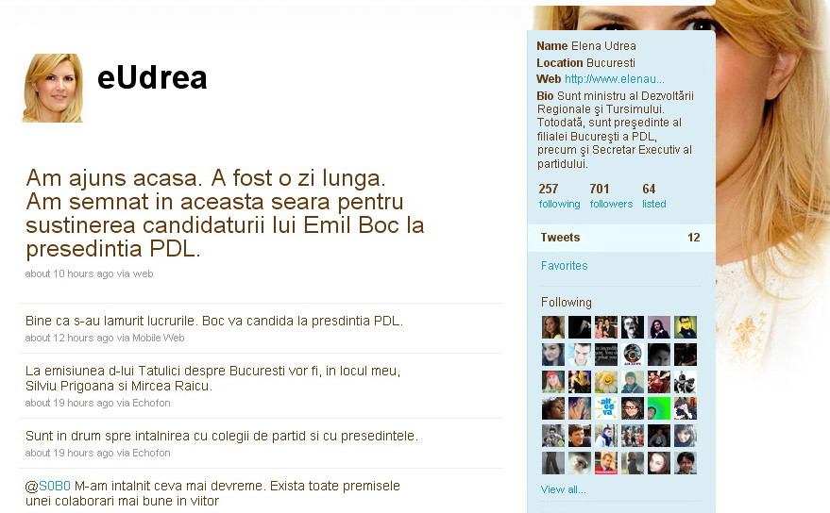This screenshot has width=830, height=513.
Task: Click the Bio text 'Sunt ministru al Dezvoltării'
Action: click(x=615, y=129)
